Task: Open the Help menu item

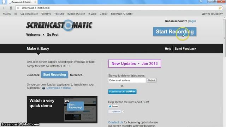Action: click(x=168, y=49)
